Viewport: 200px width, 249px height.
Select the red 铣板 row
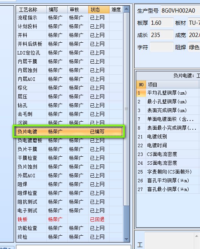point(69,219)
